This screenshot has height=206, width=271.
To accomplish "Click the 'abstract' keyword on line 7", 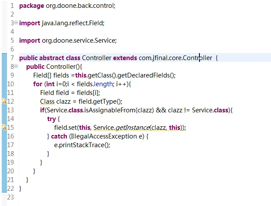I will click(51, 58).
